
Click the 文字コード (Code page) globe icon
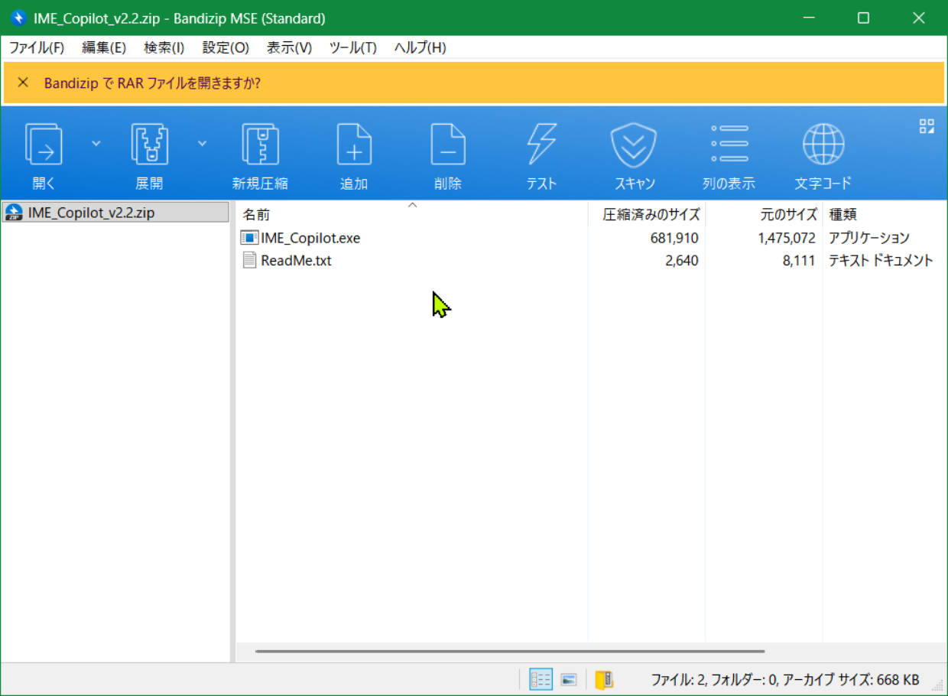(823, 145)
